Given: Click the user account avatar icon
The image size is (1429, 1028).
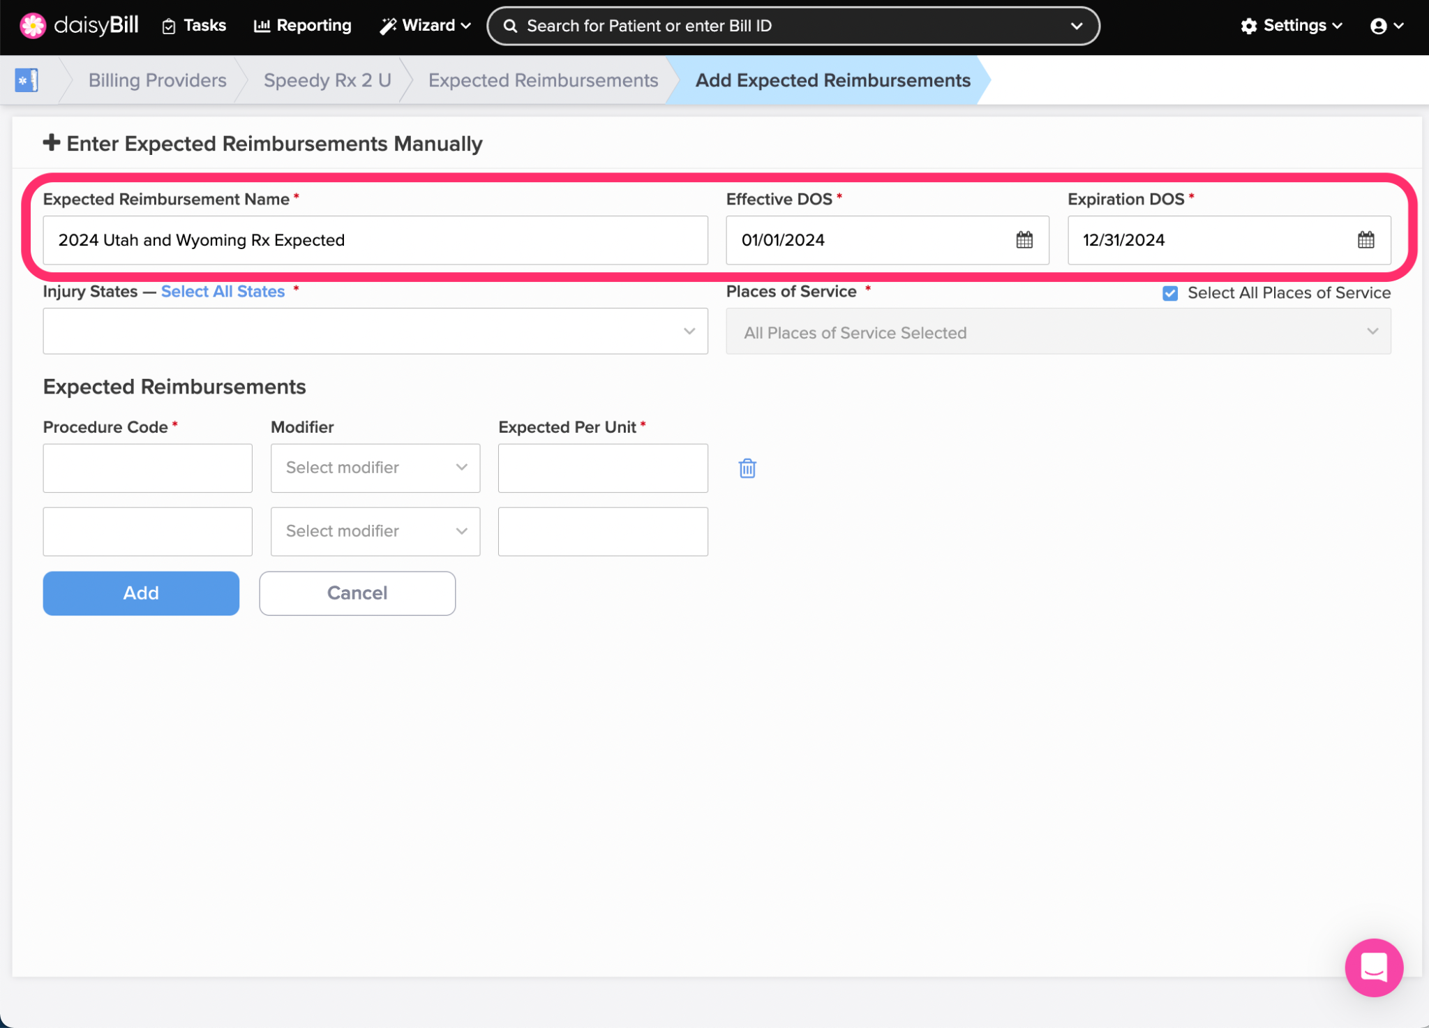Looking at the screenshot, I should click(x=1378, y=26).
